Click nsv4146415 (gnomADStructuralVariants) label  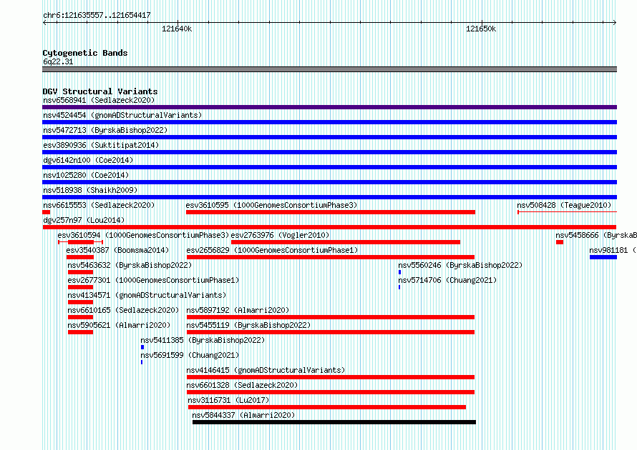pyautogui.click(x=266, y=370)
